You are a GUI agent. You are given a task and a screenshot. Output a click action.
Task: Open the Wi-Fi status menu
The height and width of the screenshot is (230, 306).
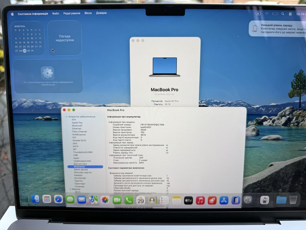coord(267,14)
